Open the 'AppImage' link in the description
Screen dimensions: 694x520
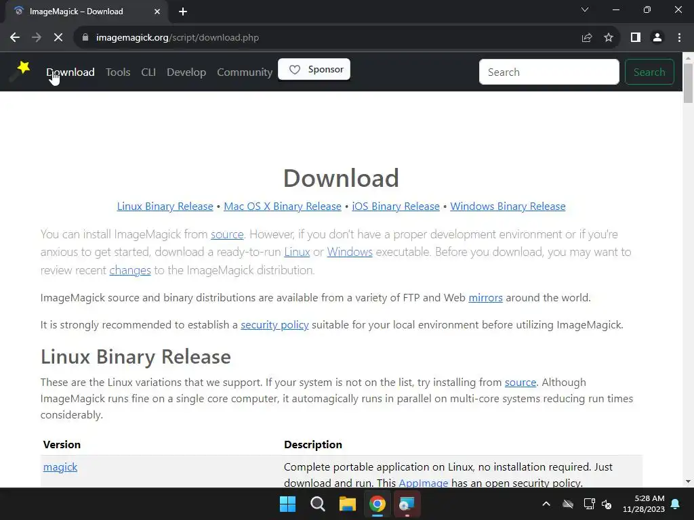point(424,483)
